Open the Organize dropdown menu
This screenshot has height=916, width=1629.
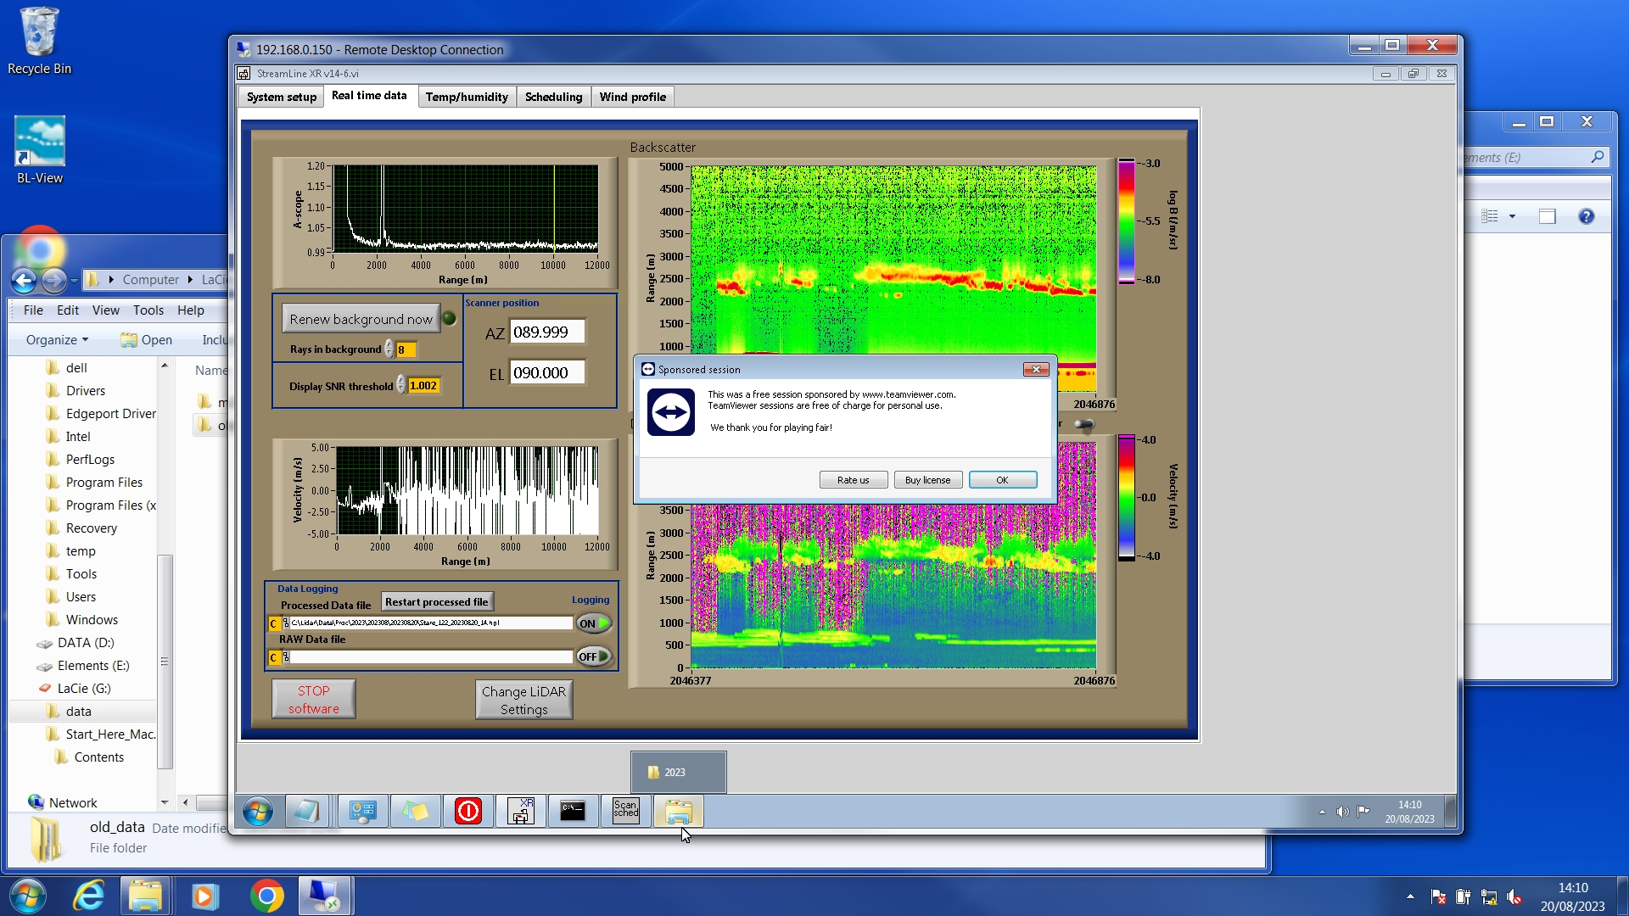[57, 340]
